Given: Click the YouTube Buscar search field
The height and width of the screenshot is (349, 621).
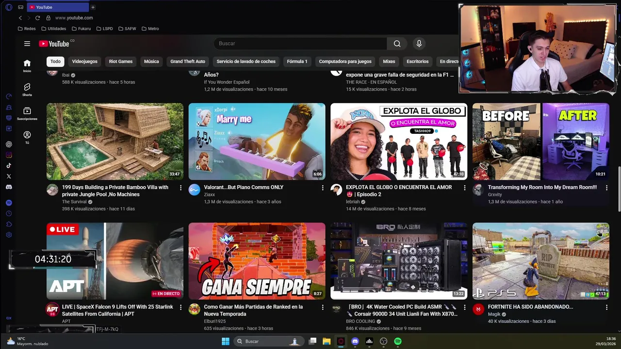Looking at the screenshot, I should (x=300, y=44).
